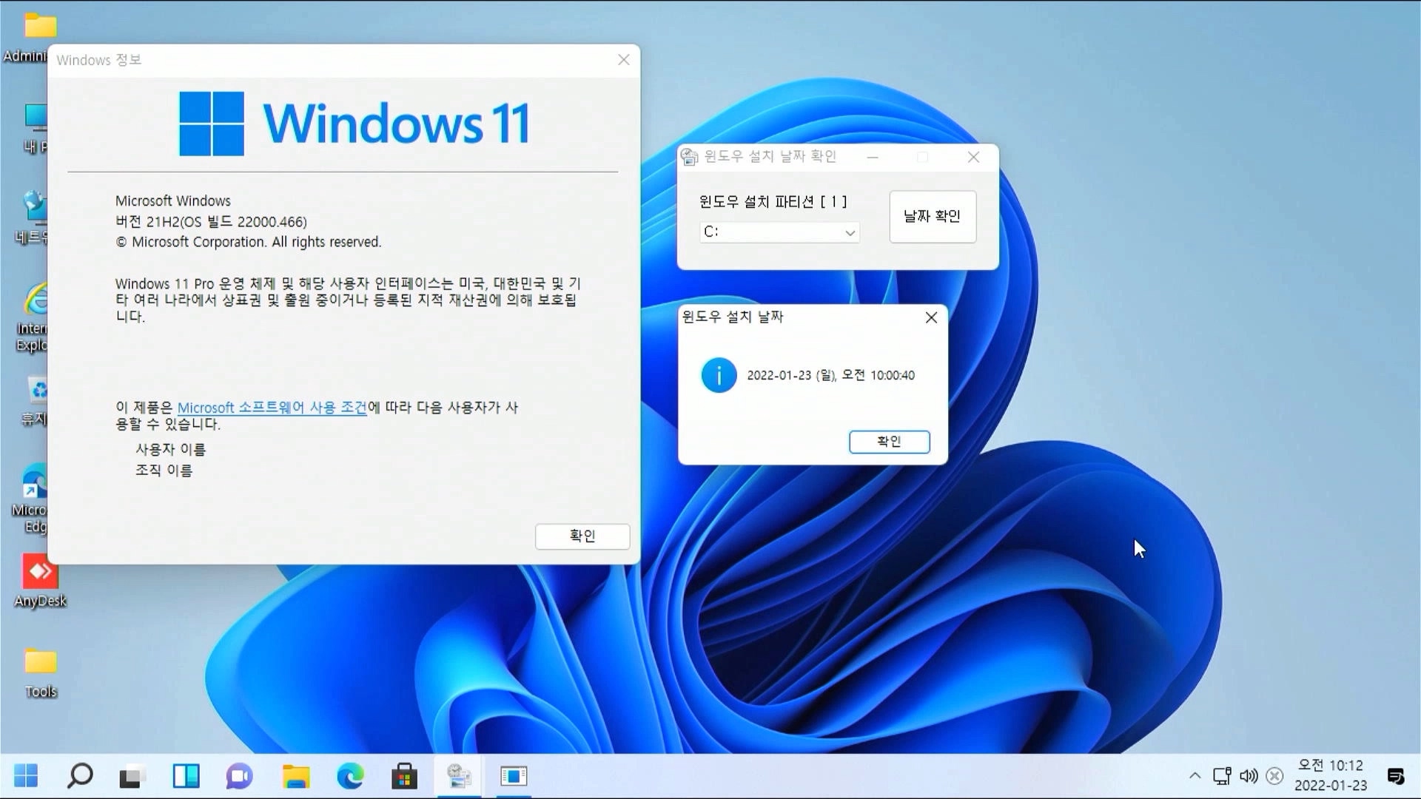Click the crossed-circle tray icon

tap(1274, 776)
